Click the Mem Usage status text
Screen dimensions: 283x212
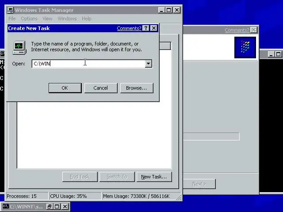[x=136, y=196]
